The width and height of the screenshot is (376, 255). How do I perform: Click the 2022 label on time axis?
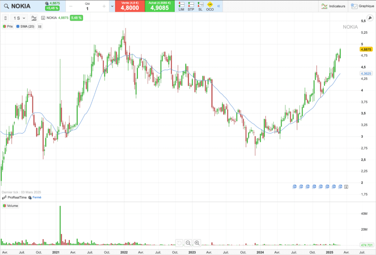124,252
